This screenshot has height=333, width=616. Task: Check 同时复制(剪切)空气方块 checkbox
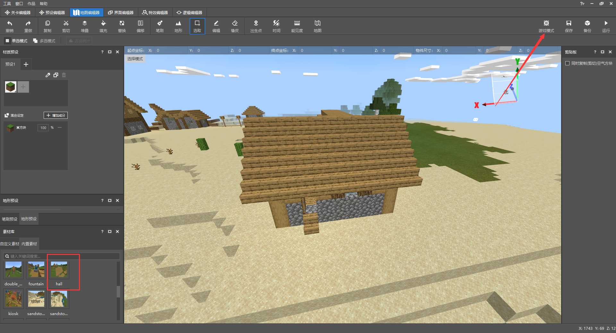(567, 63)
